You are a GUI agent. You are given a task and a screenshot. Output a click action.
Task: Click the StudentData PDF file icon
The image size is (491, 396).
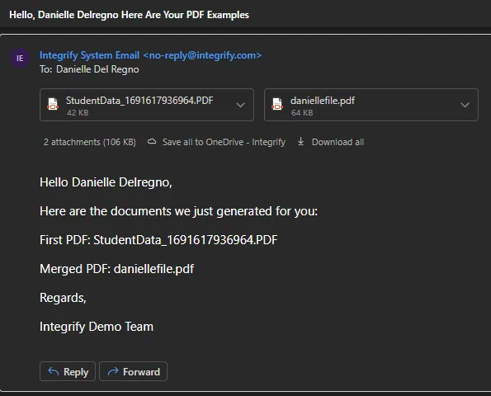click(x=53, y=104)
